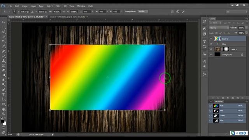Toggle Red channel visibility eye
This screenshot has width=249, height=140.
(x=210, y=110)
